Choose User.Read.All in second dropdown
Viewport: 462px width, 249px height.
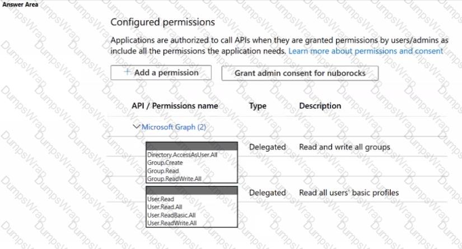[165, 207]
